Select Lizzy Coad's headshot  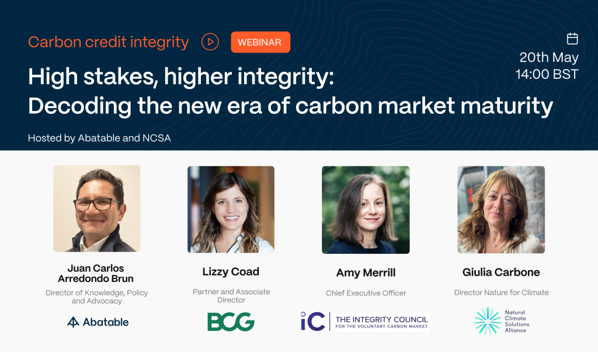coord(231,209)
